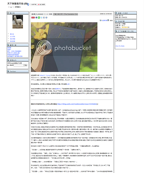Viewport: 144px width, 173px height.
Task: Click the view count 8552
Action: click(x=111, y=20)
